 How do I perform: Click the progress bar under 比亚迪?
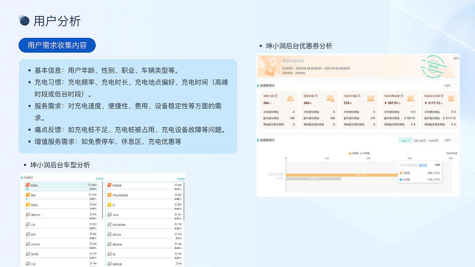pos(57,189)
